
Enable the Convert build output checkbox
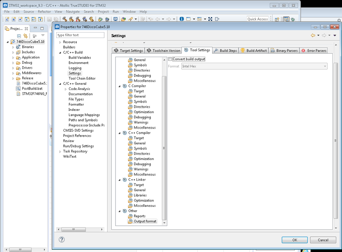[170, 59]
